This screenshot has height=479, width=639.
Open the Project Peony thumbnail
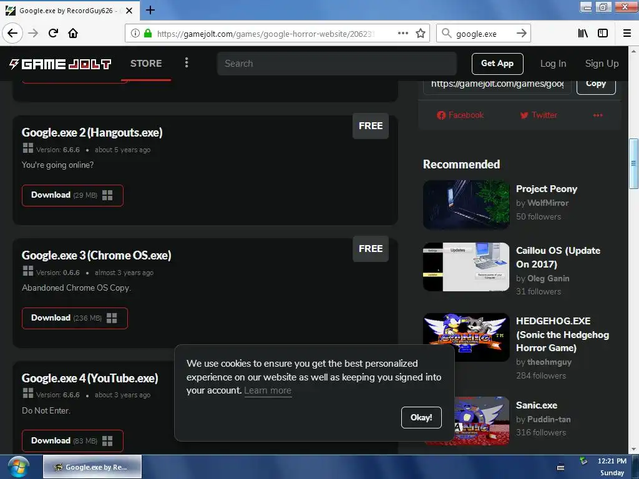coord(466,205)
